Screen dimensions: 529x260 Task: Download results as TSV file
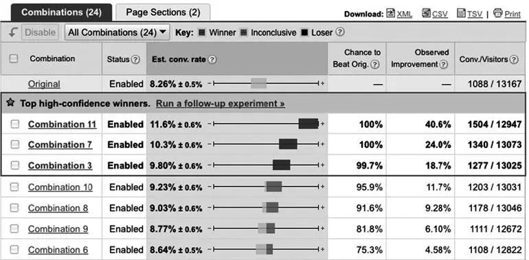pyautogui.click(x=470, y=14)
